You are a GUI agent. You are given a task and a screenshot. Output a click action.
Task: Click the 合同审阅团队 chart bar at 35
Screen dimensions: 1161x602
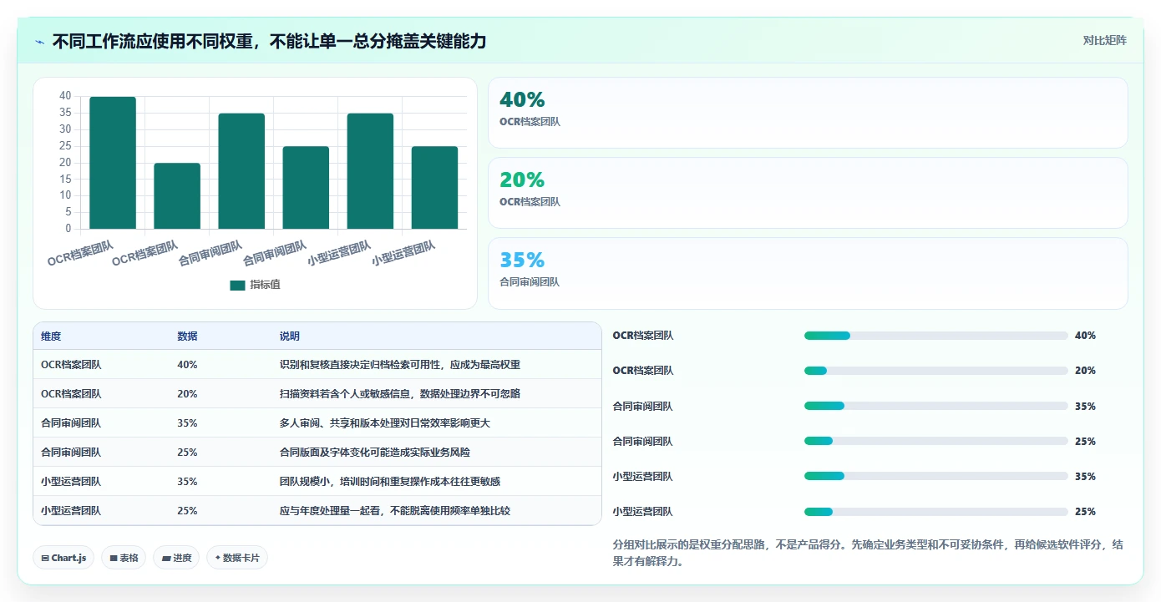(241, 171)
